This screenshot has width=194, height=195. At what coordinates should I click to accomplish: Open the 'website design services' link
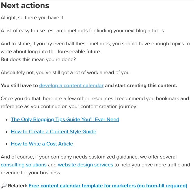pyautogui.click(x=85, y=165)
